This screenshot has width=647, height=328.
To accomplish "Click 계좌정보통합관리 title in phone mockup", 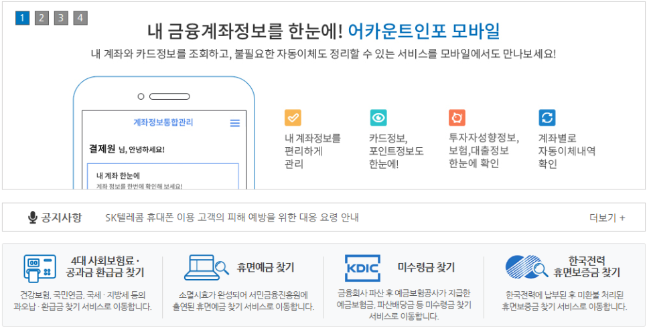I will [163, 122].
